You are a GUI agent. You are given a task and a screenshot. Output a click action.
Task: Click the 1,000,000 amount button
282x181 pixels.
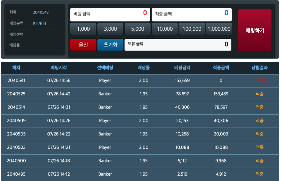coord(219,29)
